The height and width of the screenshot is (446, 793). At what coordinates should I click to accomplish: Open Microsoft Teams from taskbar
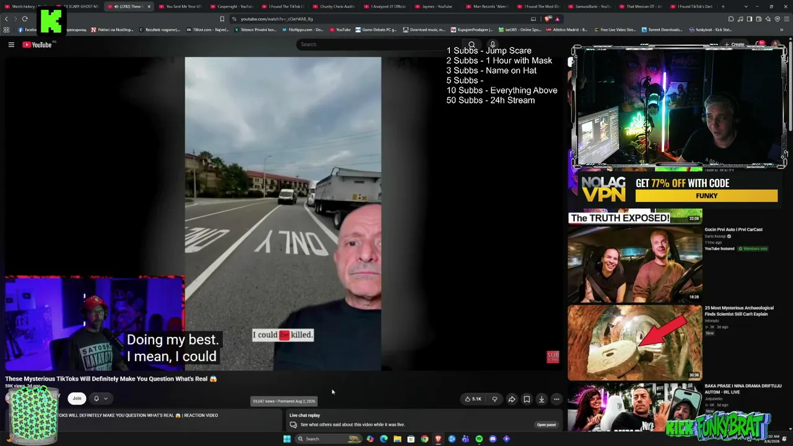(x=465, y=439)
